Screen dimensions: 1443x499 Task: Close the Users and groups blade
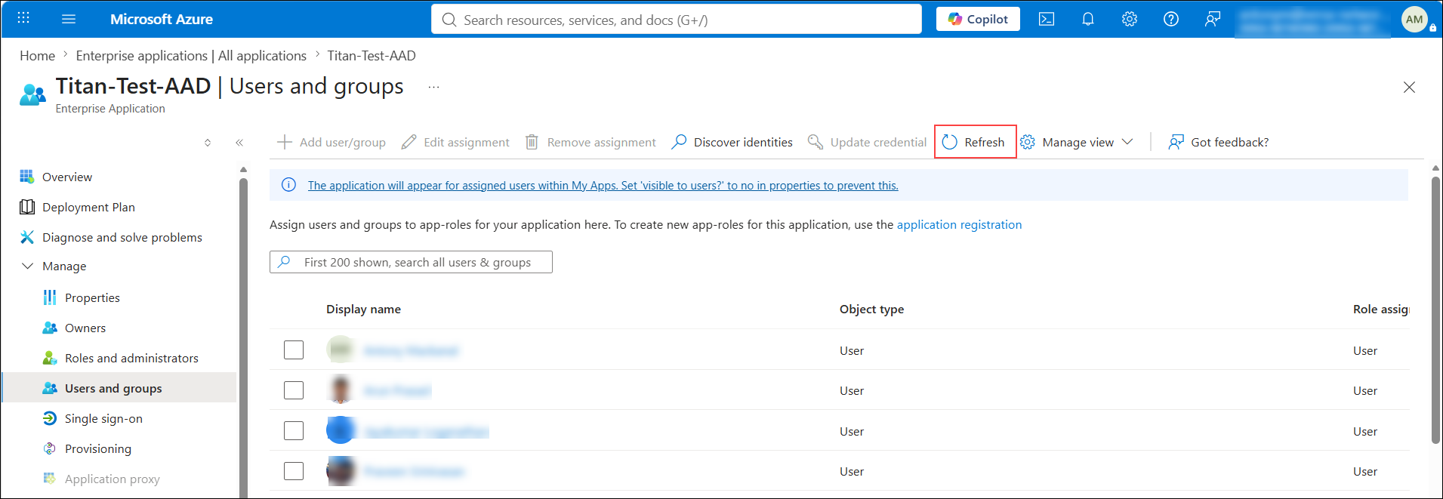pos(1409,88)
